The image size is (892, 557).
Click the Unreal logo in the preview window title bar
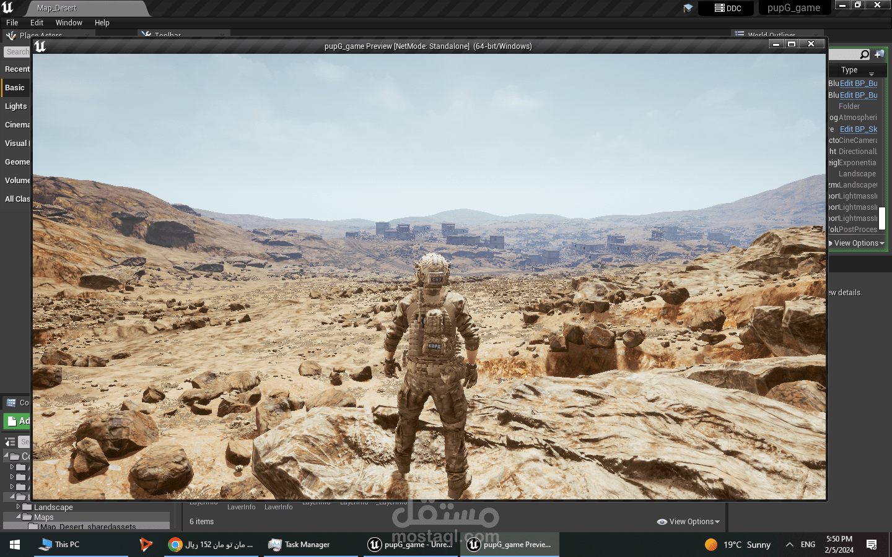tap(40, 46)
